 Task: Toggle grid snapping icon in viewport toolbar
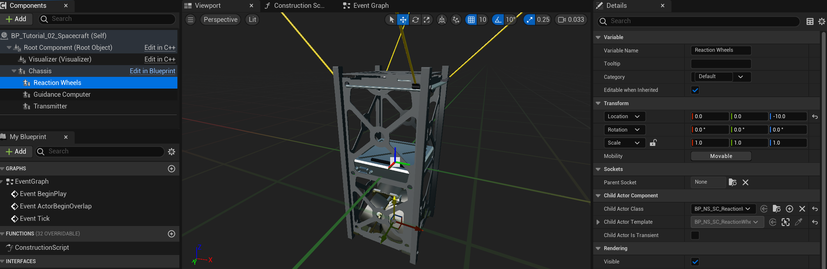471,20
